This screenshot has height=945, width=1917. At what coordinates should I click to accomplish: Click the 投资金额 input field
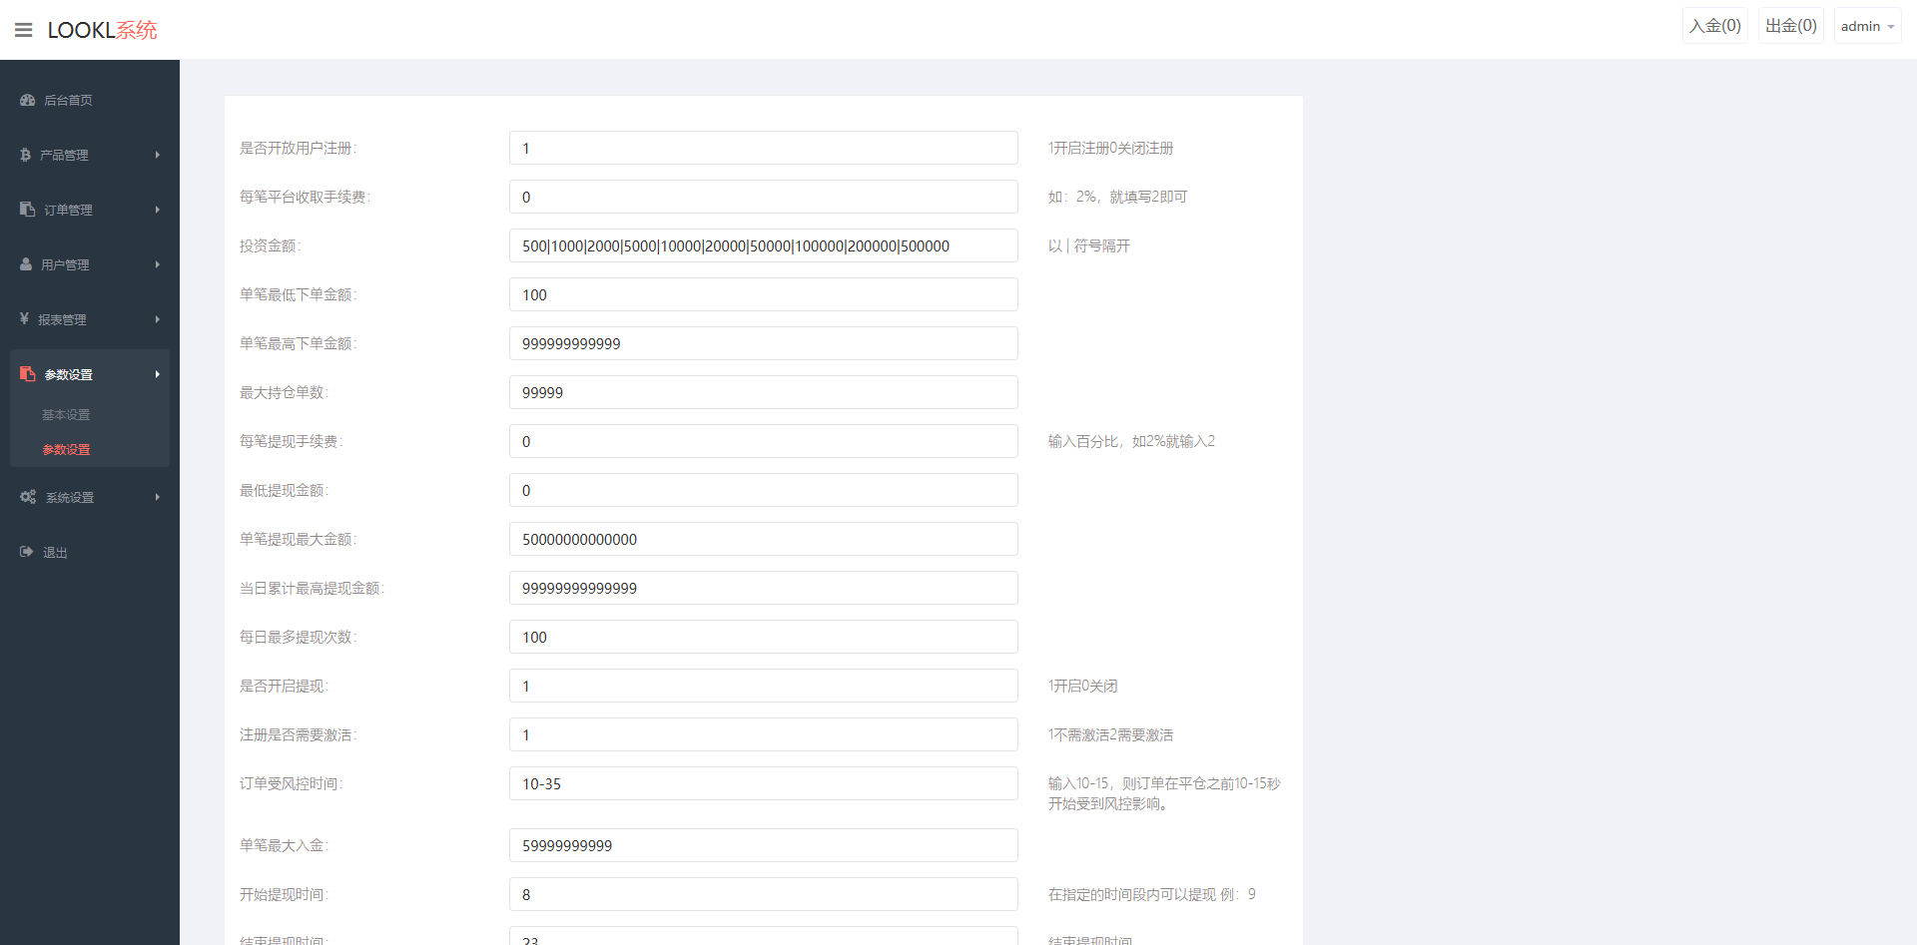(764, 245)
